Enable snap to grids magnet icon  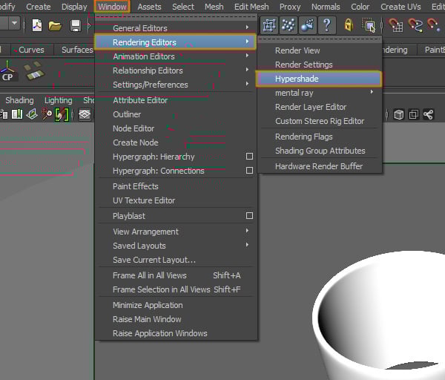tap(395, 25)
